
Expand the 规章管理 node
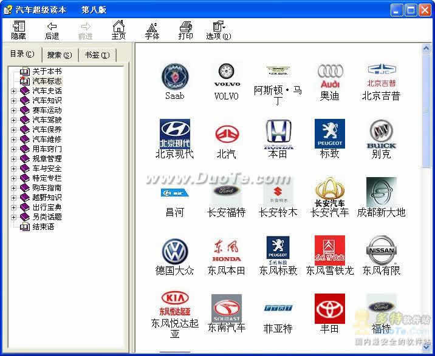pyautogui.click(x=13, y=159)
